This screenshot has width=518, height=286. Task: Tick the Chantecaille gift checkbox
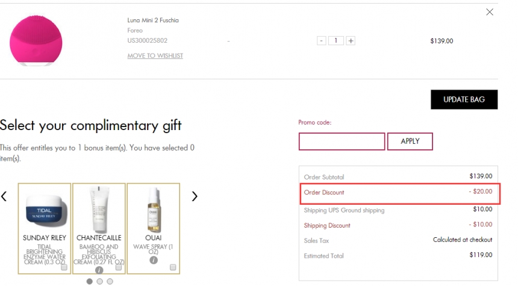pyautogui.click(x=119, y=267)
